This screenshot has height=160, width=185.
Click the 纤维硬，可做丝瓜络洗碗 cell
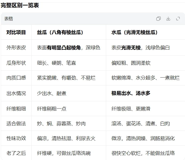64,153
